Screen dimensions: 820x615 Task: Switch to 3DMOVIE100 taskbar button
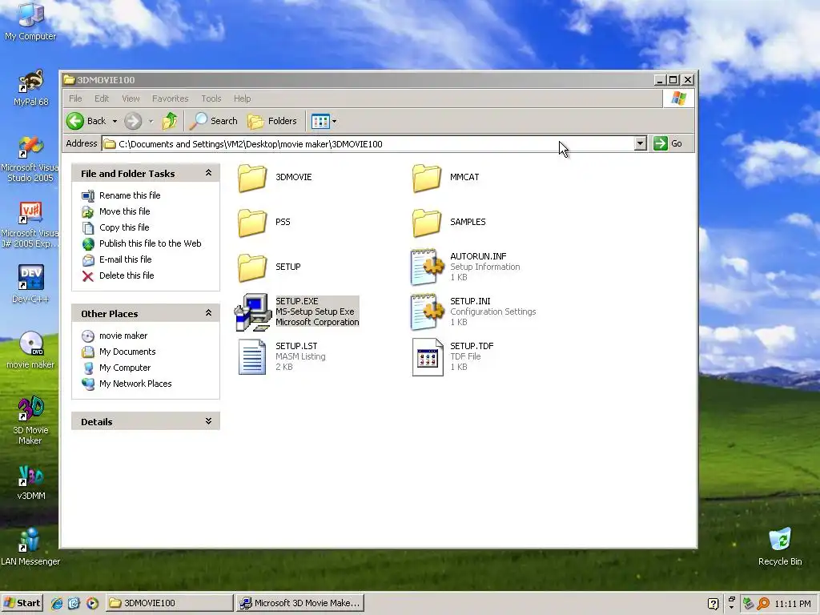click(x=170, y=603)
